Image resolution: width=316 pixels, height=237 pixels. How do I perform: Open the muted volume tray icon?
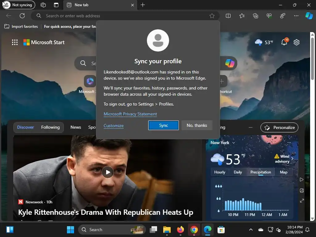coord(278,230)
